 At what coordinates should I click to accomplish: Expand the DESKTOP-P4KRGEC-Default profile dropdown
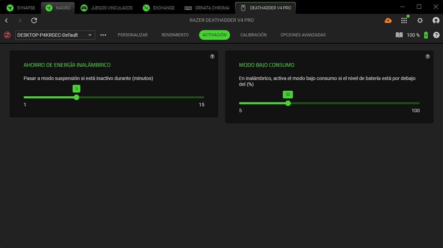tap(55, 35)
